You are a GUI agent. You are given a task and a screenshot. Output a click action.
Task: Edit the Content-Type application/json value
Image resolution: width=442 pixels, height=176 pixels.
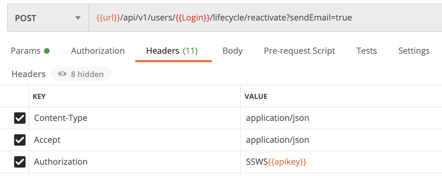tap(277, 118)
